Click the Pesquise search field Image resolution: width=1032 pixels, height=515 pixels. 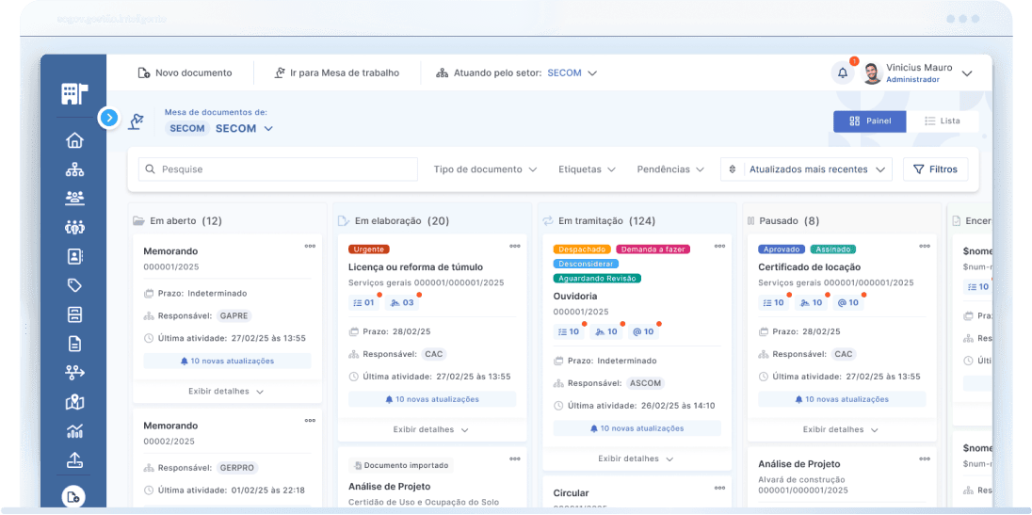pos(278,169)
